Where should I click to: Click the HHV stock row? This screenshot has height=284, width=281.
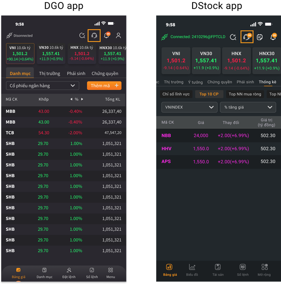coord(218,149)
